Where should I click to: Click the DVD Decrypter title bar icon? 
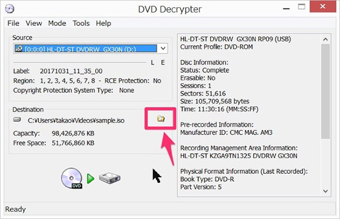[x=10, y=9]
